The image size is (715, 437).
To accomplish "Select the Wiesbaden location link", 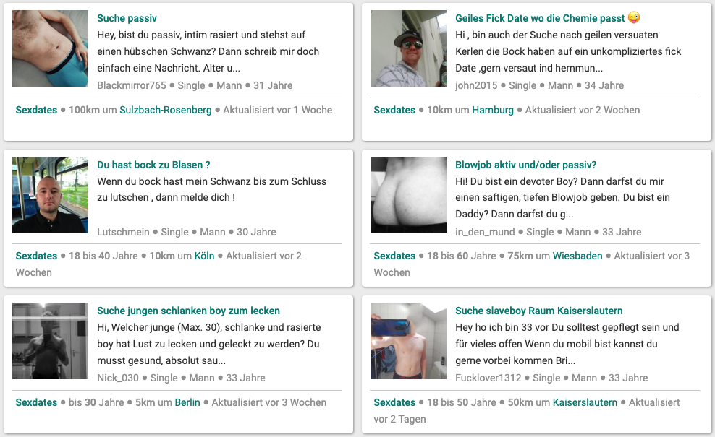I will pyautogui.click(x=577, y=256).
